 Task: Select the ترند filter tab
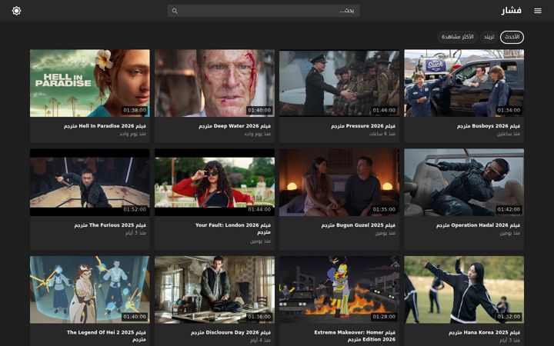(489, 37)
